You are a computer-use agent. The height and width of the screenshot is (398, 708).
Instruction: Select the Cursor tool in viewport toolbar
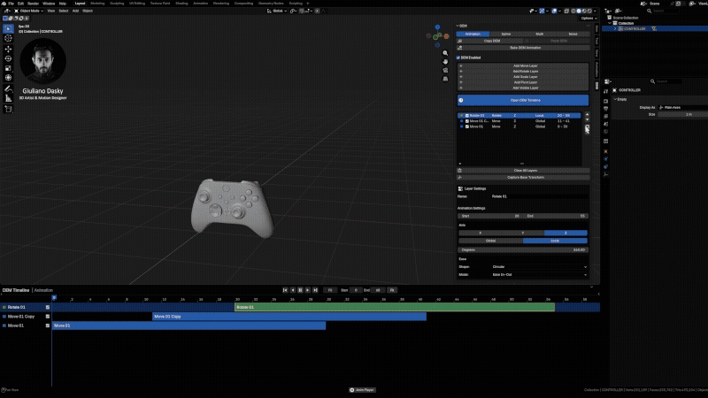click(8, 38)
